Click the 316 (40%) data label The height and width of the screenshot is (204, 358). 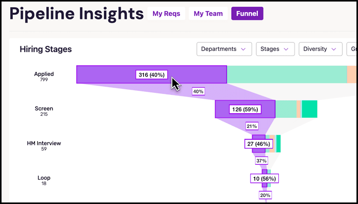(151, 75)
